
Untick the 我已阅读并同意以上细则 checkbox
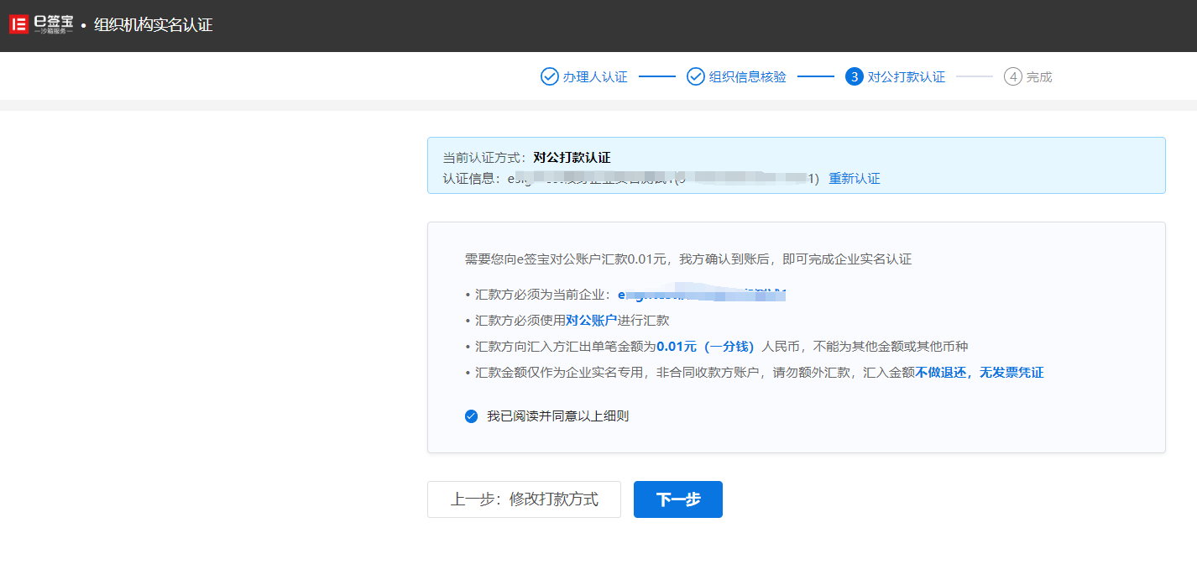471,416
